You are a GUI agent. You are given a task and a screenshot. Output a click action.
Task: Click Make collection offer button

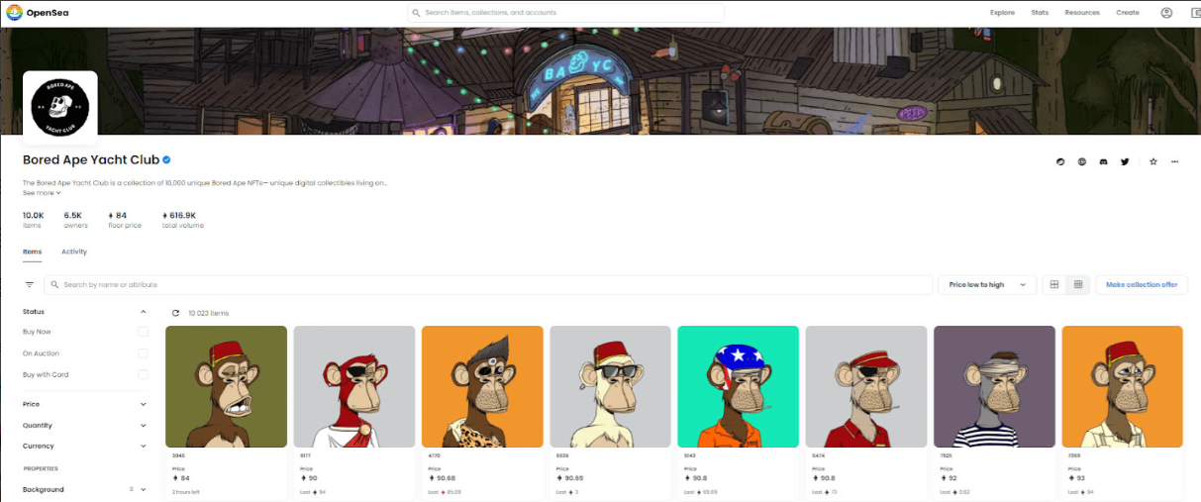1142,284
